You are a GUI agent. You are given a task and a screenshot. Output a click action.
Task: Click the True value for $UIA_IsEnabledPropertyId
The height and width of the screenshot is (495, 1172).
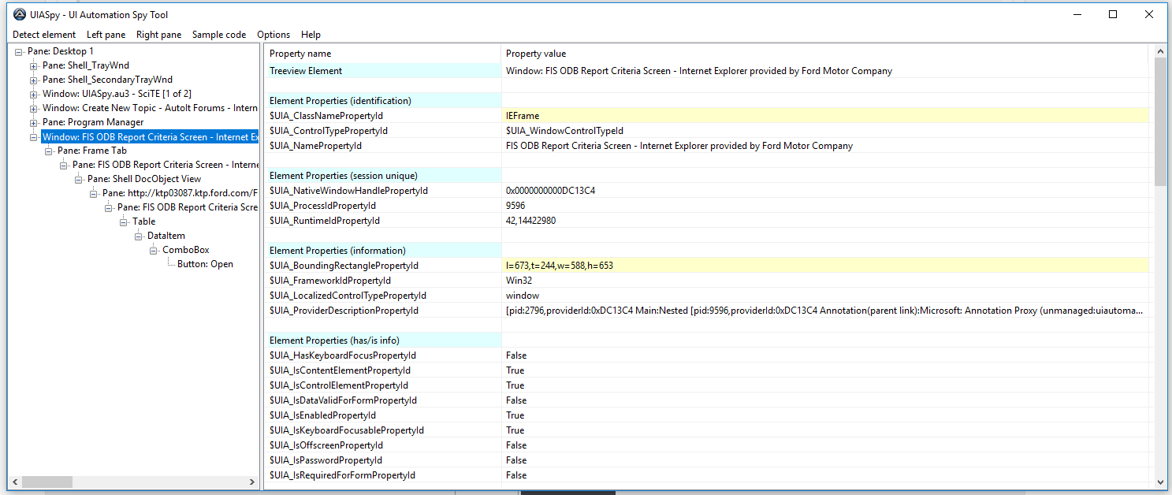coord(515,415)
